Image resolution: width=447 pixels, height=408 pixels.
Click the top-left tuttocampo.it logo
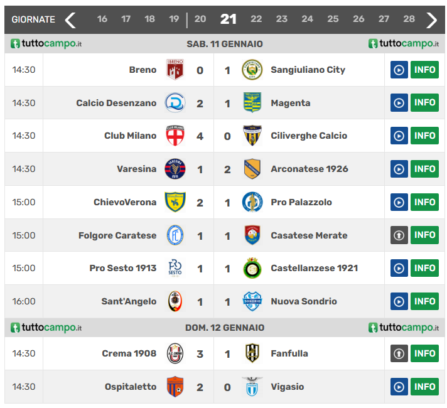tap(46, 44)
